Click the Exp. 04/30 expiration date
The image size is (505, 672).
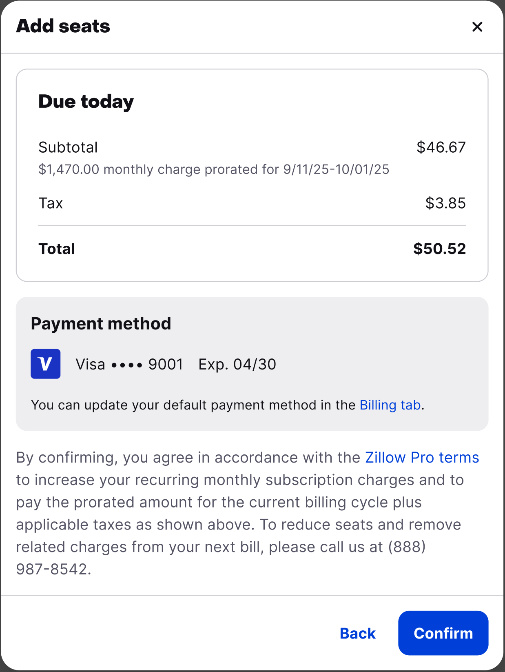[237, 364]
